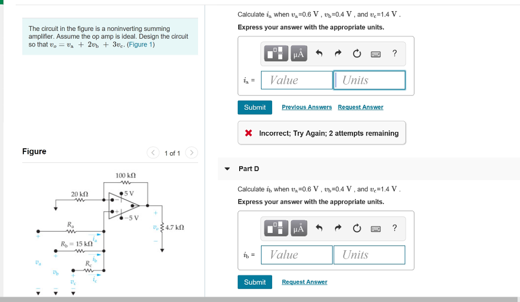The height and width of the screenshot is (302, 520).
Task: Submit the ia answer
Action: (254, 107)
